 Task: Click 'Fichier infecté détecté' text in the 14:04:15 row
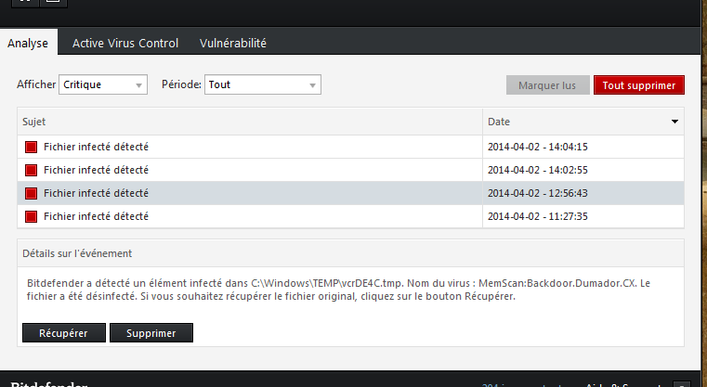coord(96,147)
